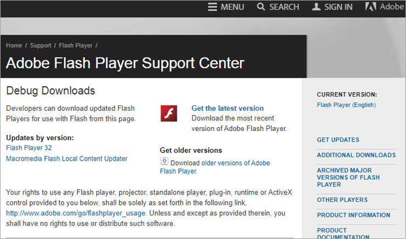Go to Home in the breadcrumb

[x=14, y=45]
